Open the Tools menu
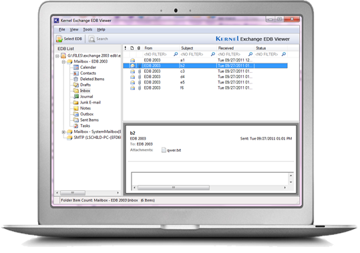The height and width of the screenshot is (253, 360). (x=87, y=29)
